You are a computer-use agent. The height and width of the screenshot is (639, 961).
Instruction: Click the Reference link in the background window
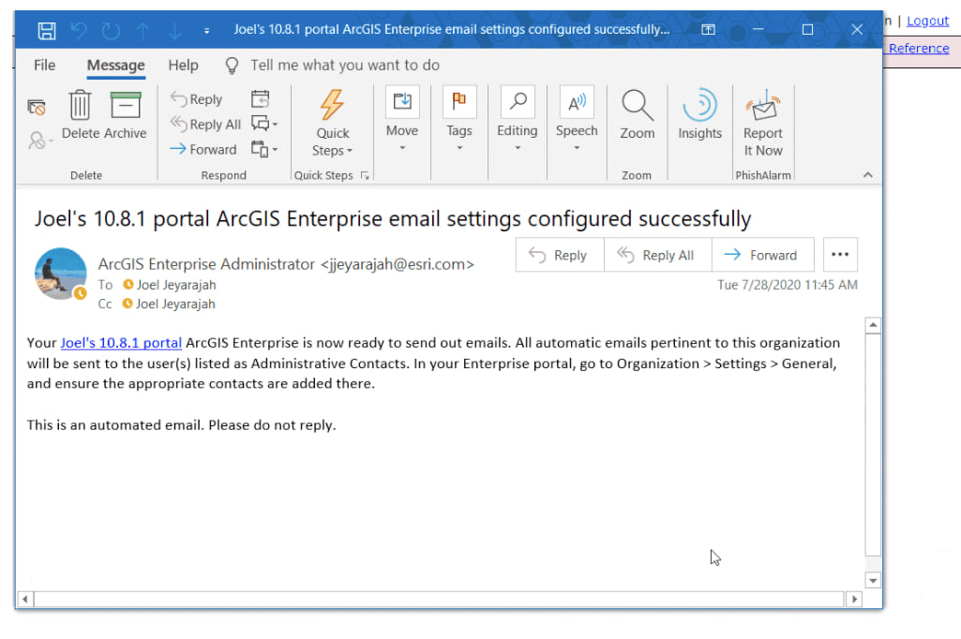pyautogui.click(x=919, y=49)
